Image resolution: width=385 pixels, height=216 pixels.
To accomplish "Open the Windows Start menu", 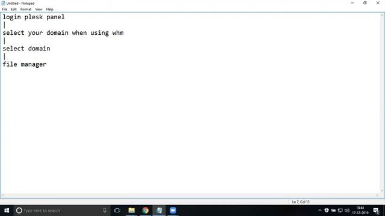I will [7, 211].
